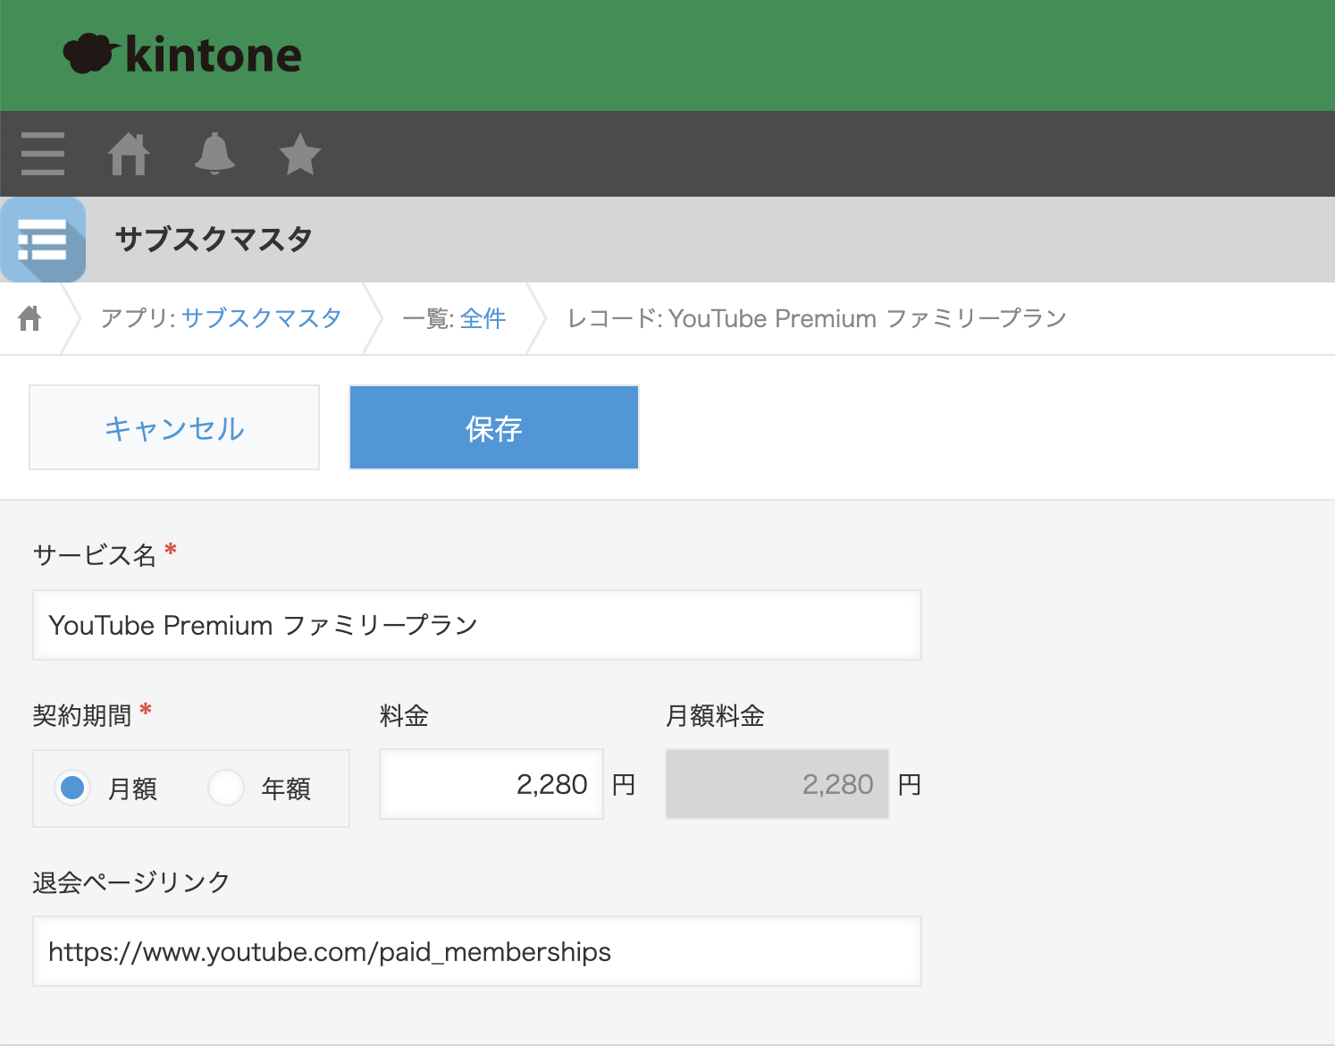Click the 退会ページリンク URL field
Screen dimensions: 1335x1046
[476, 951]
